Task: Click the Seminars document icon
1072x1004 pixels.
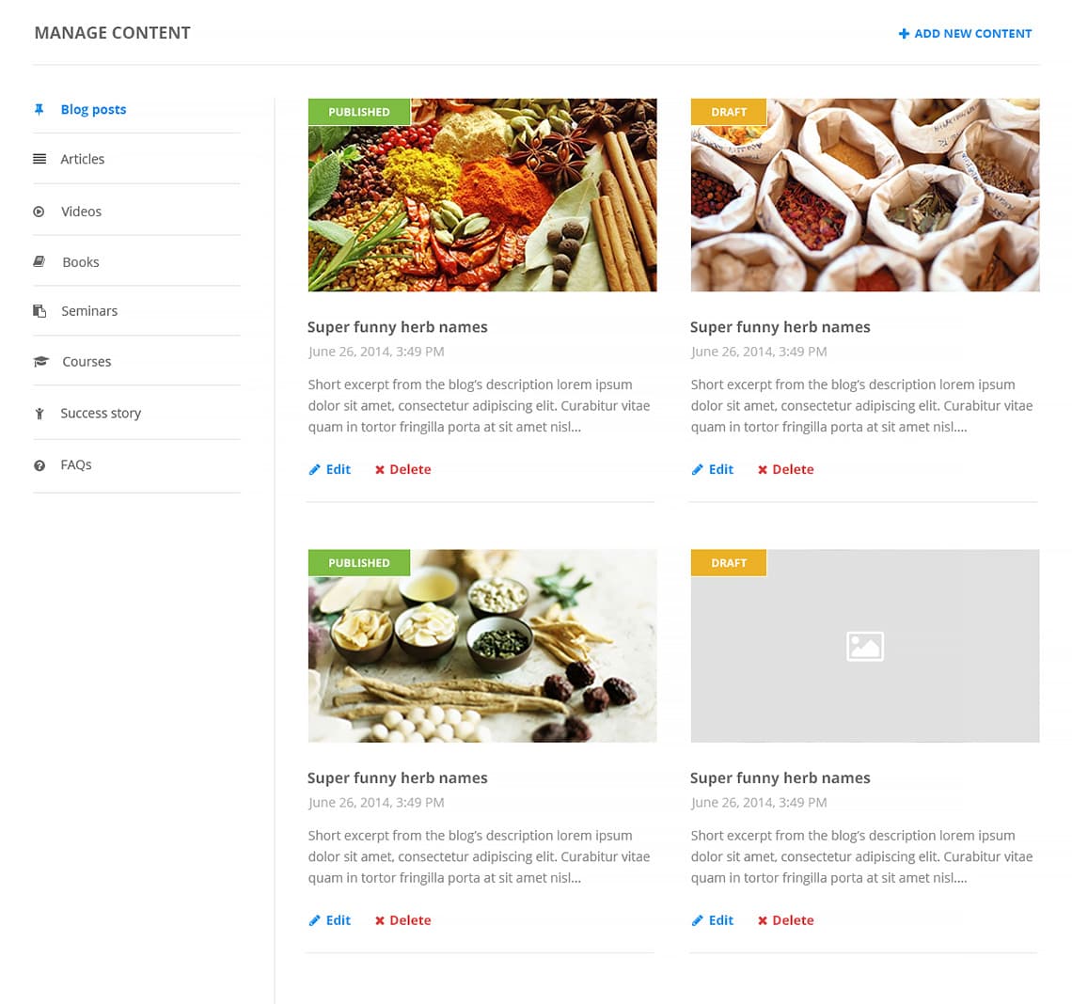Action: [39, 310]
